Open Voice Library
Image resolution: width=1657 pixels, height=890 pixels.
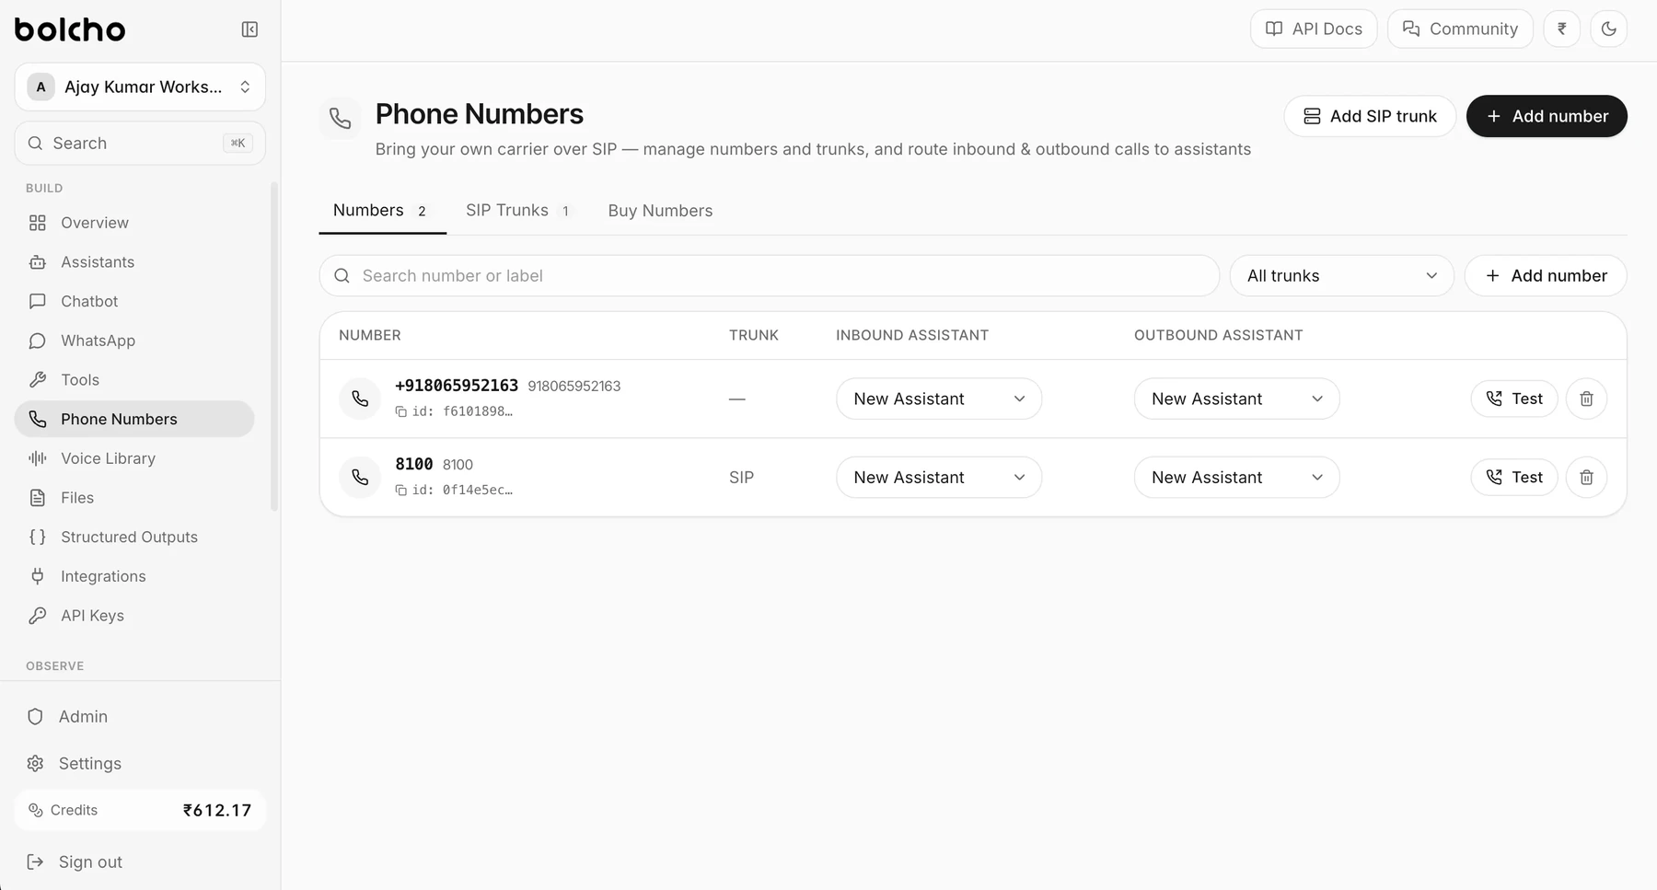(x=134, y=458)
